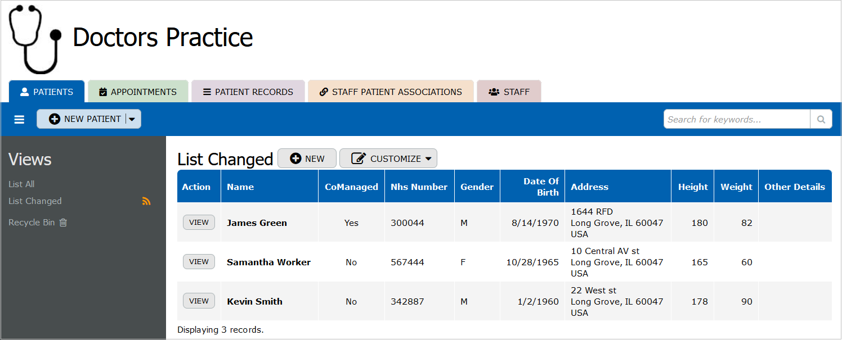The image size is (842, 340).
Task: Open the hamburger menu icon
Action: [x=19, y=119]
